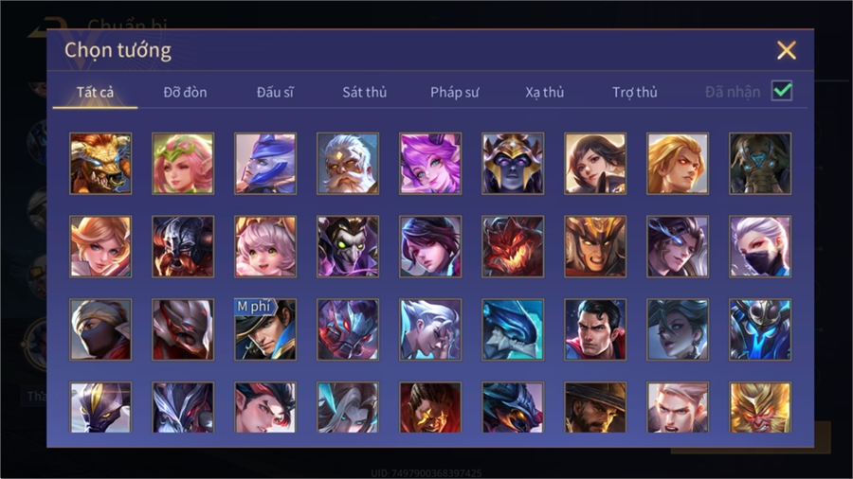Image resolution: width=853 pixels, height=479 pixels.
Task: Pick the red demon monster hero
Action: [513, 246]
